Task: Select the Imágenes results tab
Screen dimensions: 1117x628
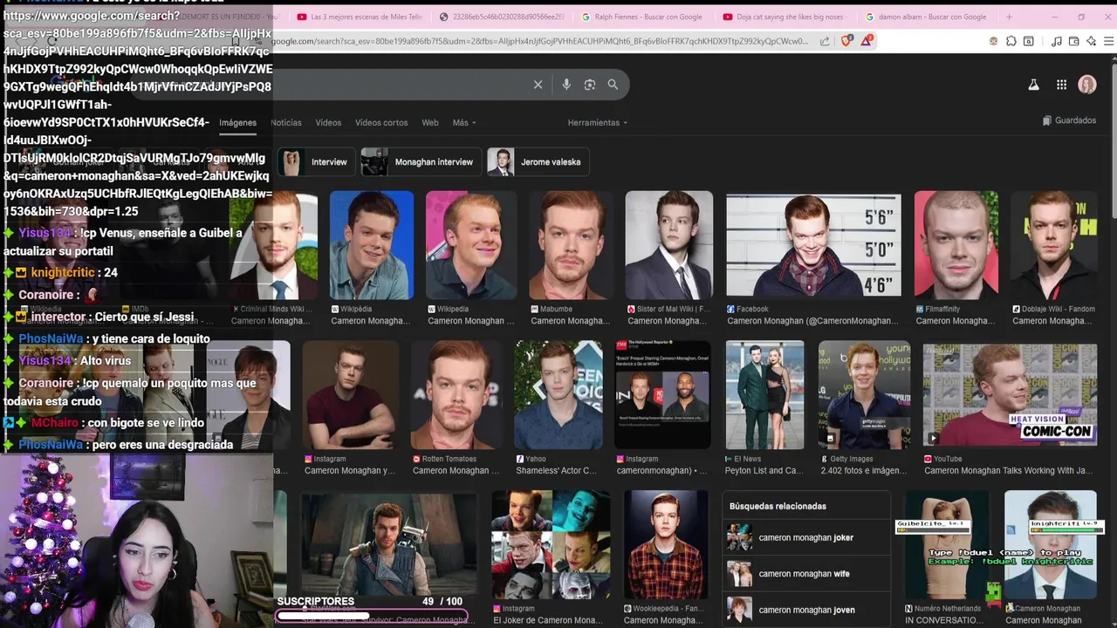Action: click(x=237, y=123)
